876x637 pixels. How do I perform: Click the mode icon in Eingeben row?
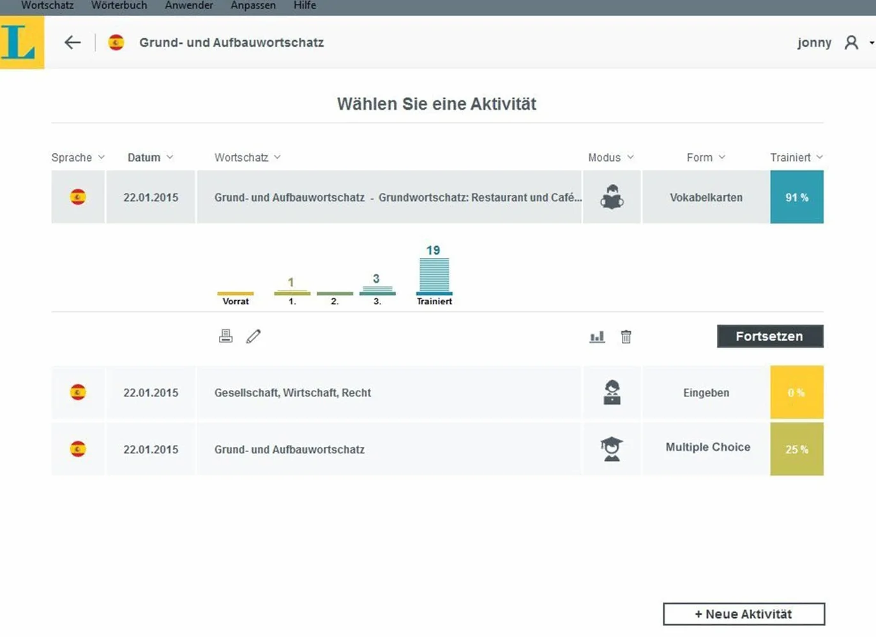(612, 393)
